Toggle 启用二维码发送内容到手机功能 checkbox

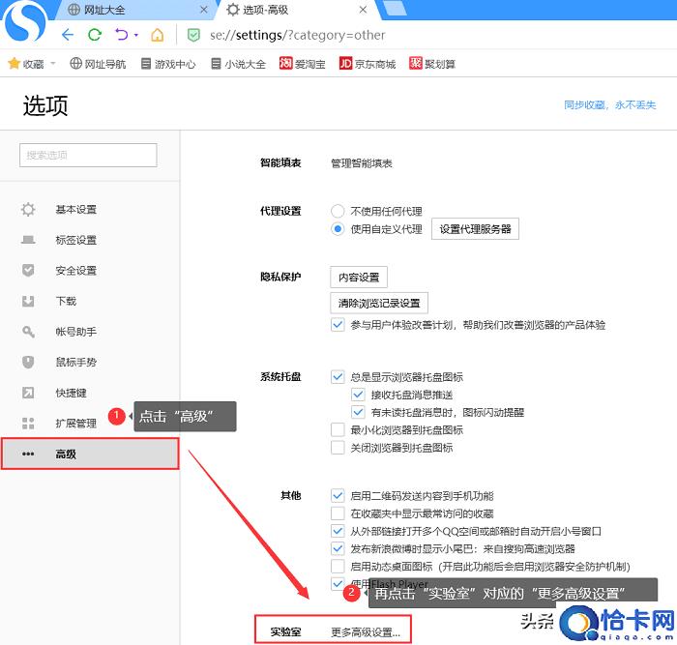tap(338, 496)
